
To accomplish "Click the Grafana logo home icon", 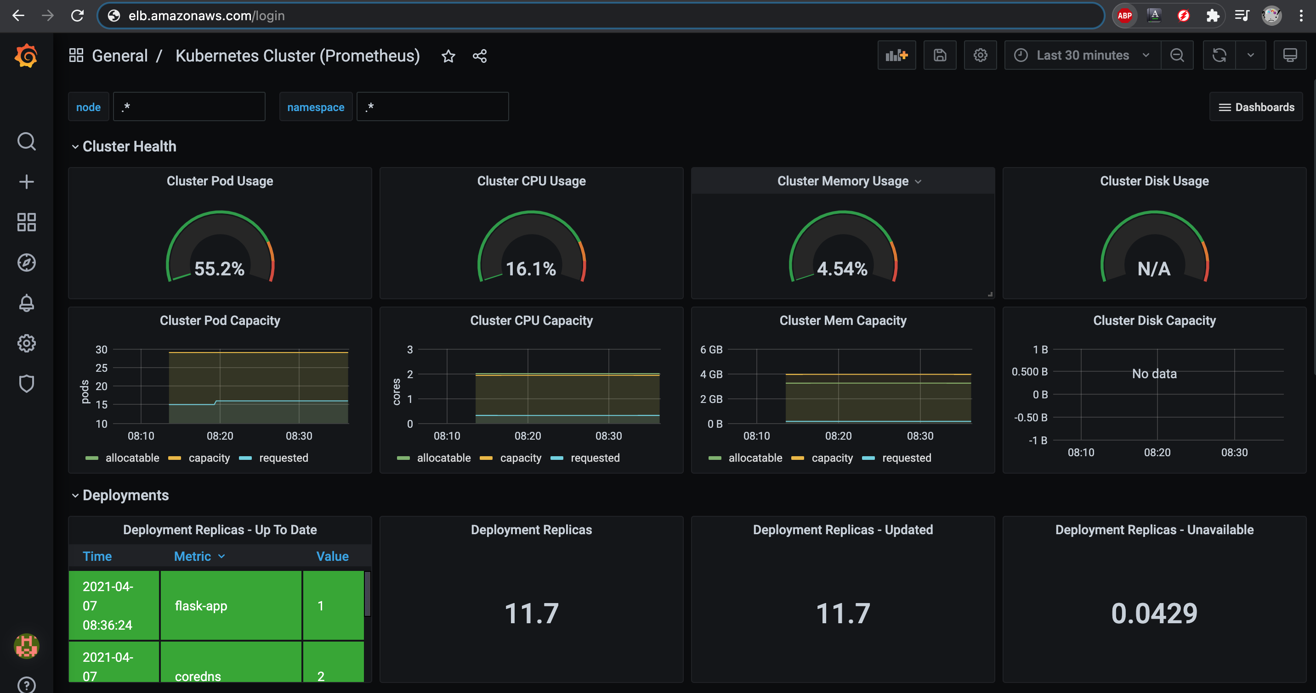I will (26, 55).
